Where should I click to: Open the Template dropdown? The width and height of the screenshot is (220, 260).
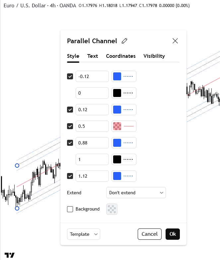pyautogui.click(x=84, y=234)
